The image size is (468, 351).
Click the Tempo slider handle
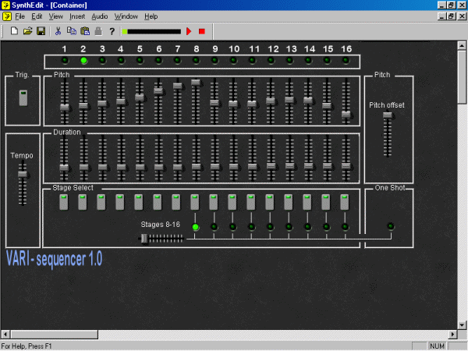point(23,173)
